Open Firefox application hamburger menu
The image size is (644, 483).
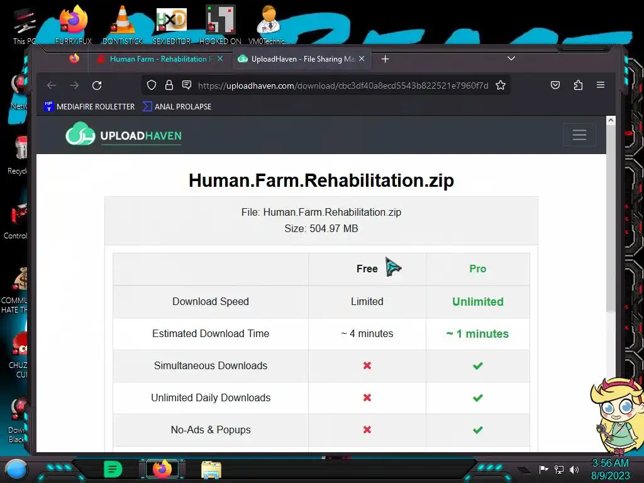point(601,85)
